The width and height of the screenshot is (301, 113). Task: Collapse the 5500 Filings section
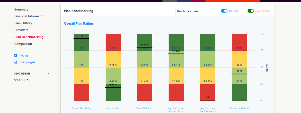coord(48,74)
